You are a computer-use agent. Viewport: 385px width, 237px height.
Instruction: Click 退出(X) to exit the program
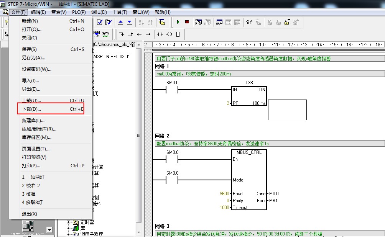(30, 214)
